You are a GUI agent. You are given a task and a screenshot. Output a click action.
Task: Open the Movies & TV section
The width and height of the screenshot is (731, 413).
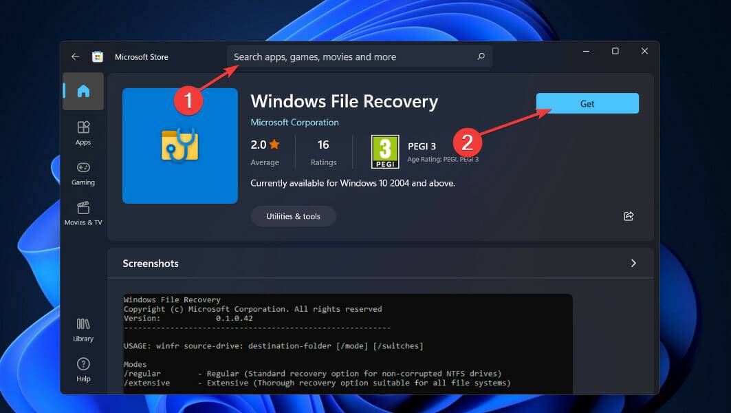click(83, 215)
